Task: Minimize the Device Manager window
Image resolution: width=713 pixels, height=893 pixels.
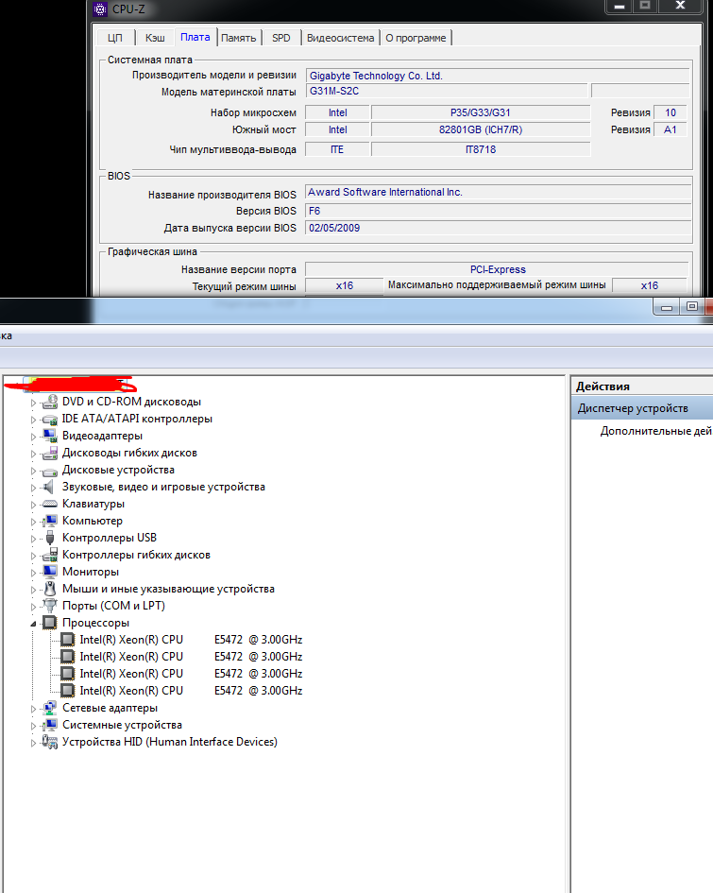Action: click(667, 307)
